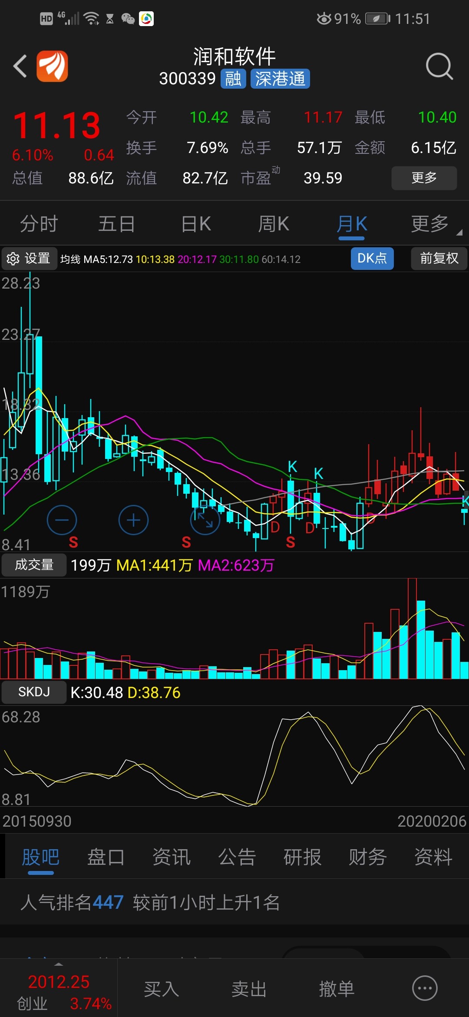Switch to 周K chart tab

(x=274, y=224)
